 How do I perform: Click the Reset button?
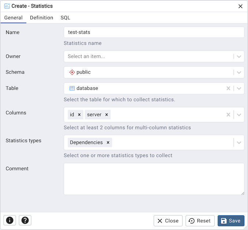point(200,221)
